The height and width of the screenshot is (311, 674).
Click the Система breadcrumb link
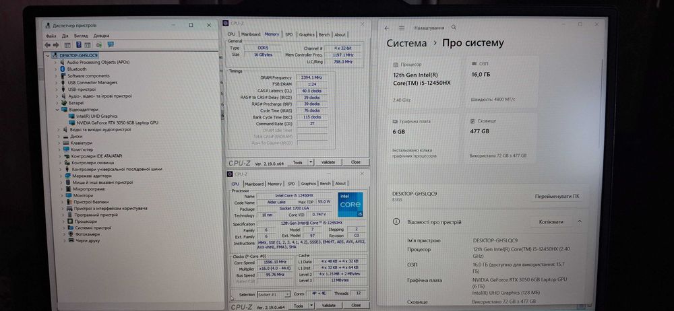pyautogui.click(x=406, y=43)
